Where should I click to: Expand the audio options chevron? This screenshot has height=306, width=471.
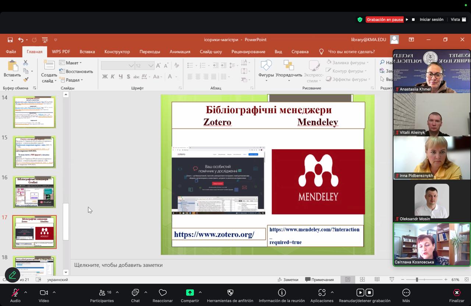point(25,292)
